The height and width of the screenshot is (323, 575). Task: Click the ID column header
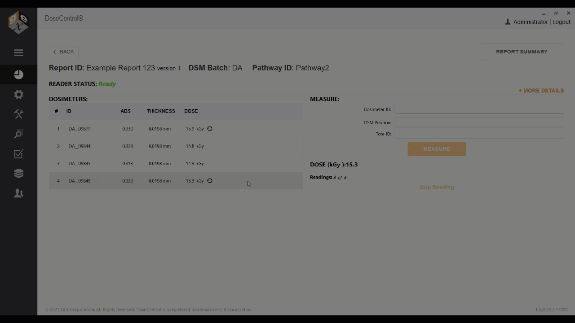coord(69,111)
